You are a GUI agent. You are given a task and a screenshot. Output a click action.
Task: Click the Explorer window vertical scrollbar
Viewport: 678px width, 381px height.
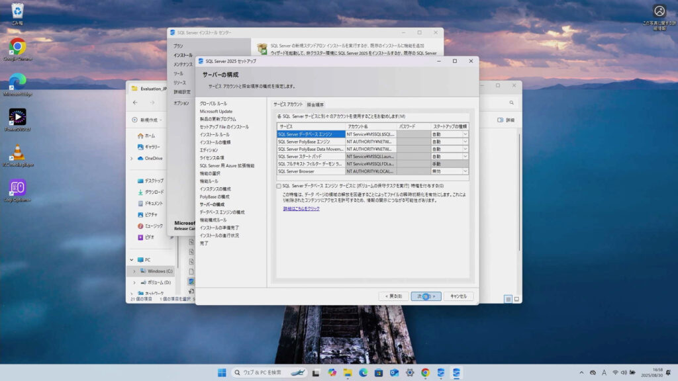point(519,192)
